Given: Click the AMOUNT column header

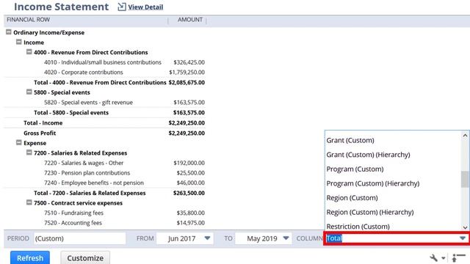Looking at the screenshot, I should [190, 20].
